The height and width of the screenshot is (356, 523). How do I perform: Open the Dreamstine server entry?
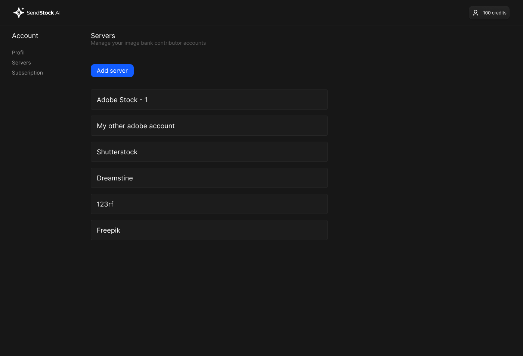tap(209, 178)
